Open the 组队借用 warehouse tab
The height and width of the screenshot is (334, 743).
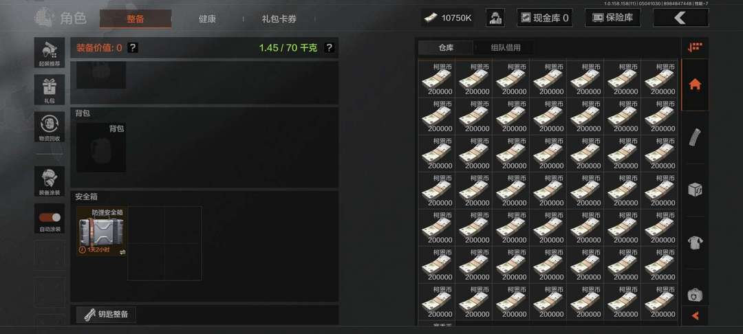pos(506,48)
